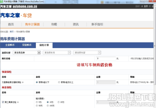Select the 20万 coverage radio button
This screenshot has height=108, width=156.
pos(58,102)
